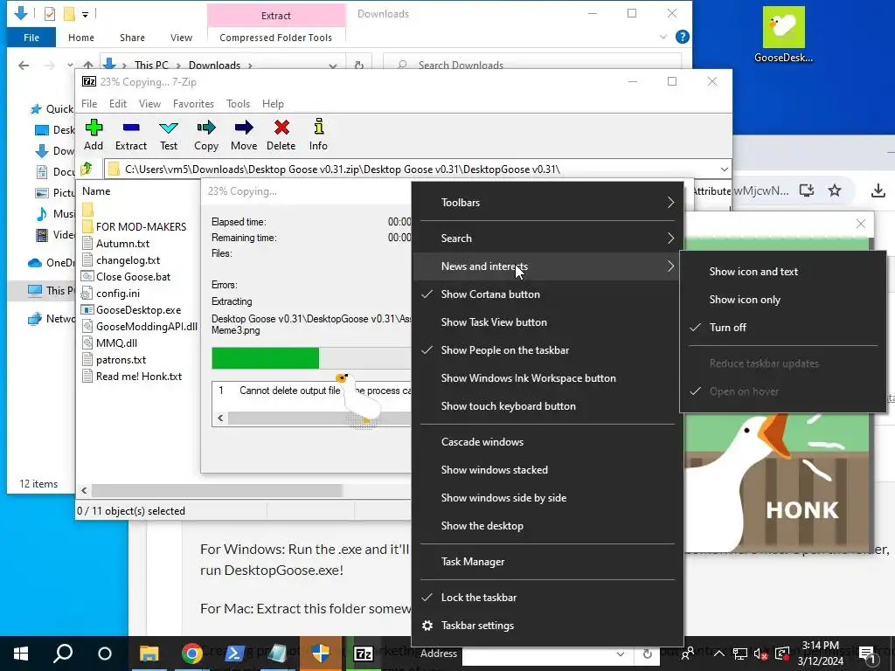Show hidden system tray icons chevron
This screenshot has width=895, height=671.
pos(719,654)
